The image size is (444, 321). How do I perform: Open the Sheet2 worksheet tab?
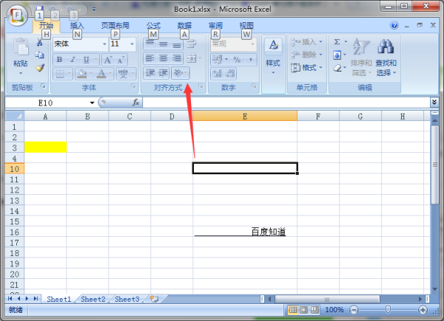(x=93, y=299)
